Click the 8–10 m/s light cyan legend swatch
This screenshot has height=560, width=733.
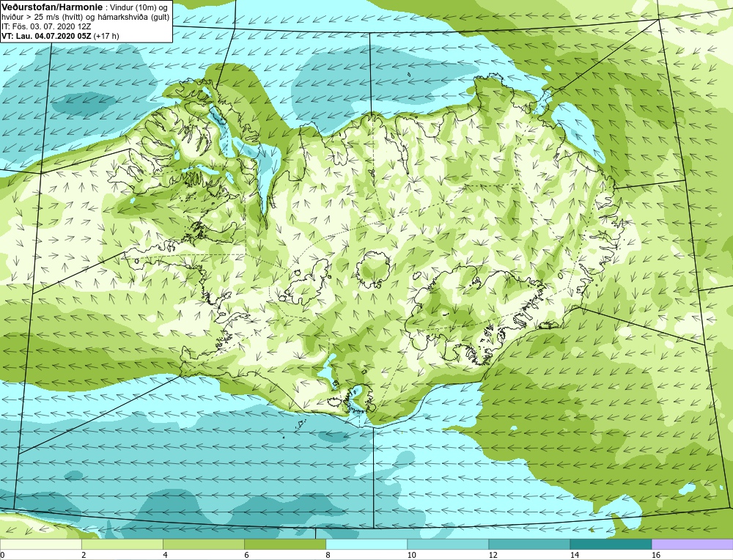pyautogui.click(x=366, y=544)
